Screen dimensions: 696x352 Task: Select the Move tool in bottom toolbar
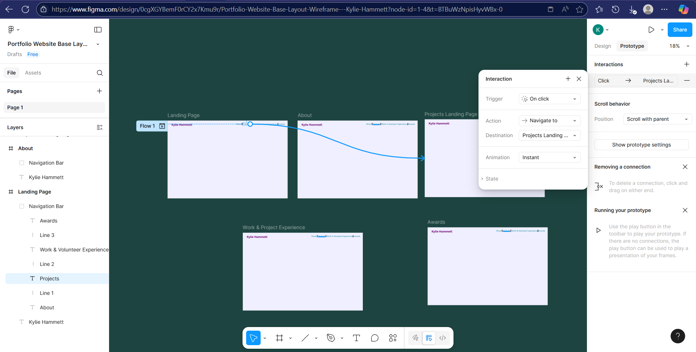253,338
